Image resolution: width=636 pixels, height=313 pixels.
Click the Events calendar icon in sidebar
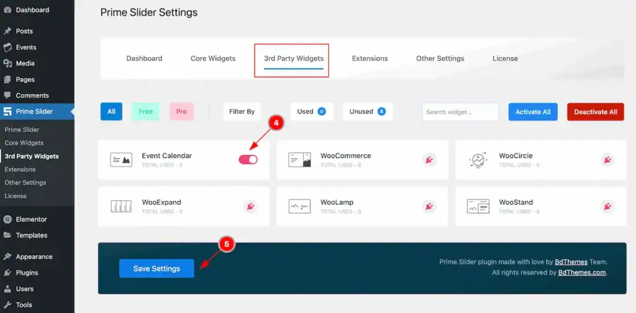[7, 47]
